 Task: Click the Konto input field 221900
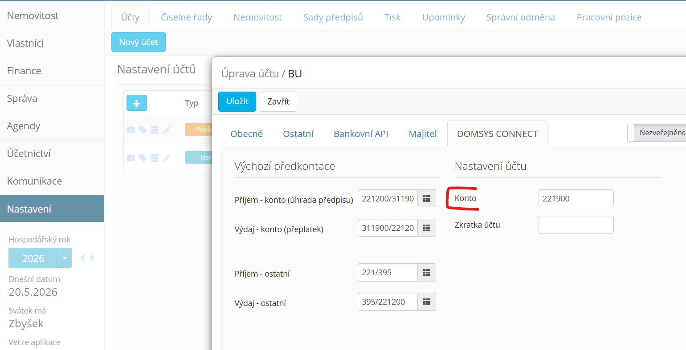pos(576,198)
